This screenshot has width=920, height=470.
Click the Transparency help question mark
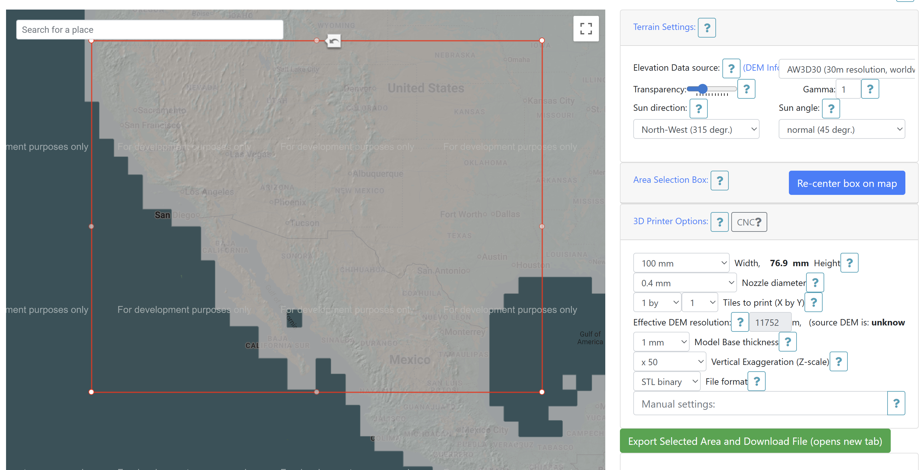[746, 89]
